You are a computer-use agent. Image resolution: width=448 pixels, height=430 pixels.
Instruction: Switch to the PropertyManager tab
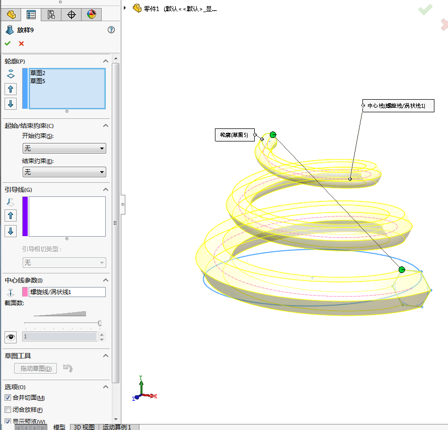(x=31, y=15)
